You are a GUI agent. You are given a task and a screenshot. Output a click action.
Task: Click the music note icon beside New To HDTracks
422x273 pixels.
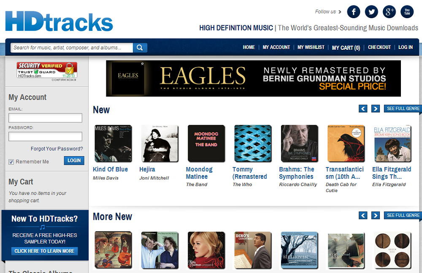[42, 227]
